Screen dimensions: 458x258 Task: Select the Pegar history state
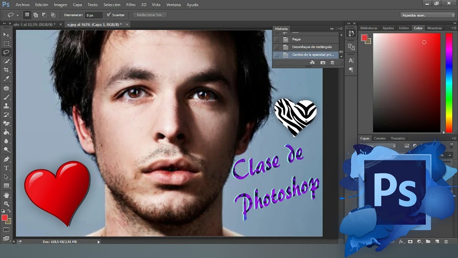pyautogui.click(x=306, y=39)
